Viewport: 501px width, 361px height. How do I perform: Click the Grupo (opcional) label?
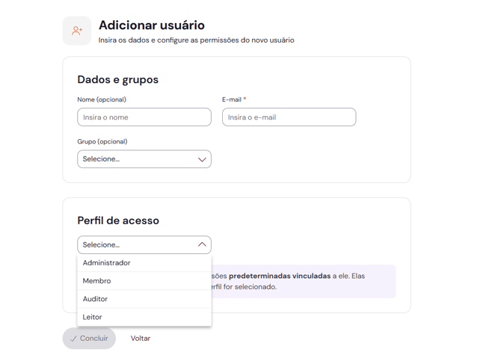102,141
